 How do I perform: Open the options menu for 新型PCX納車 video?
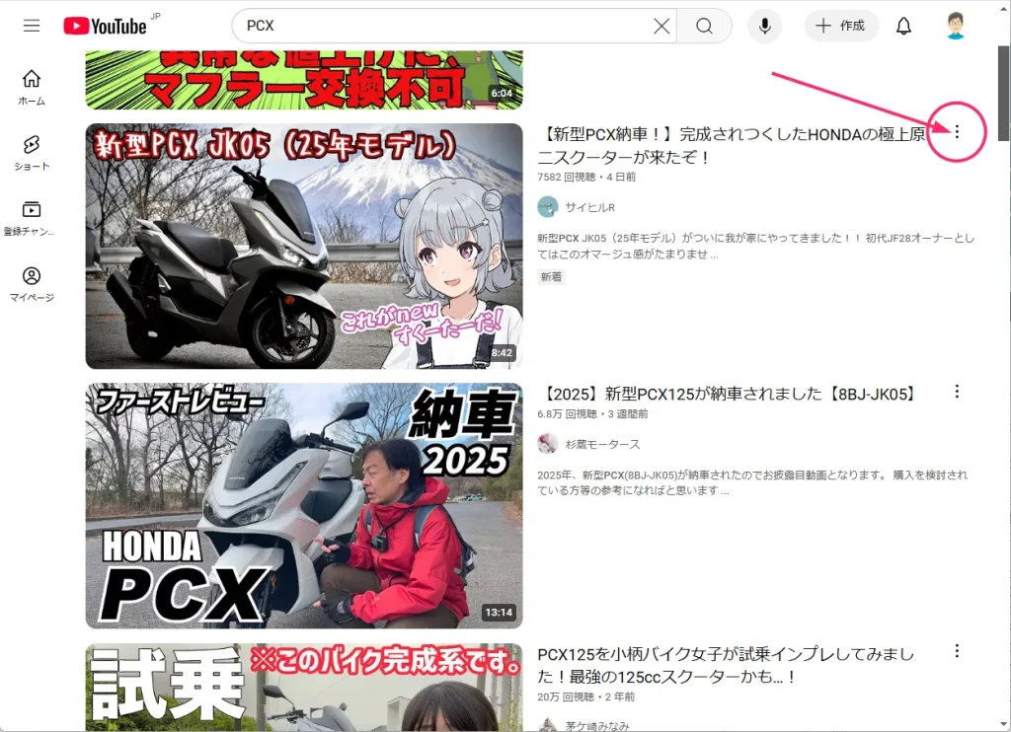pyautogui.click(x=957, y=131)
